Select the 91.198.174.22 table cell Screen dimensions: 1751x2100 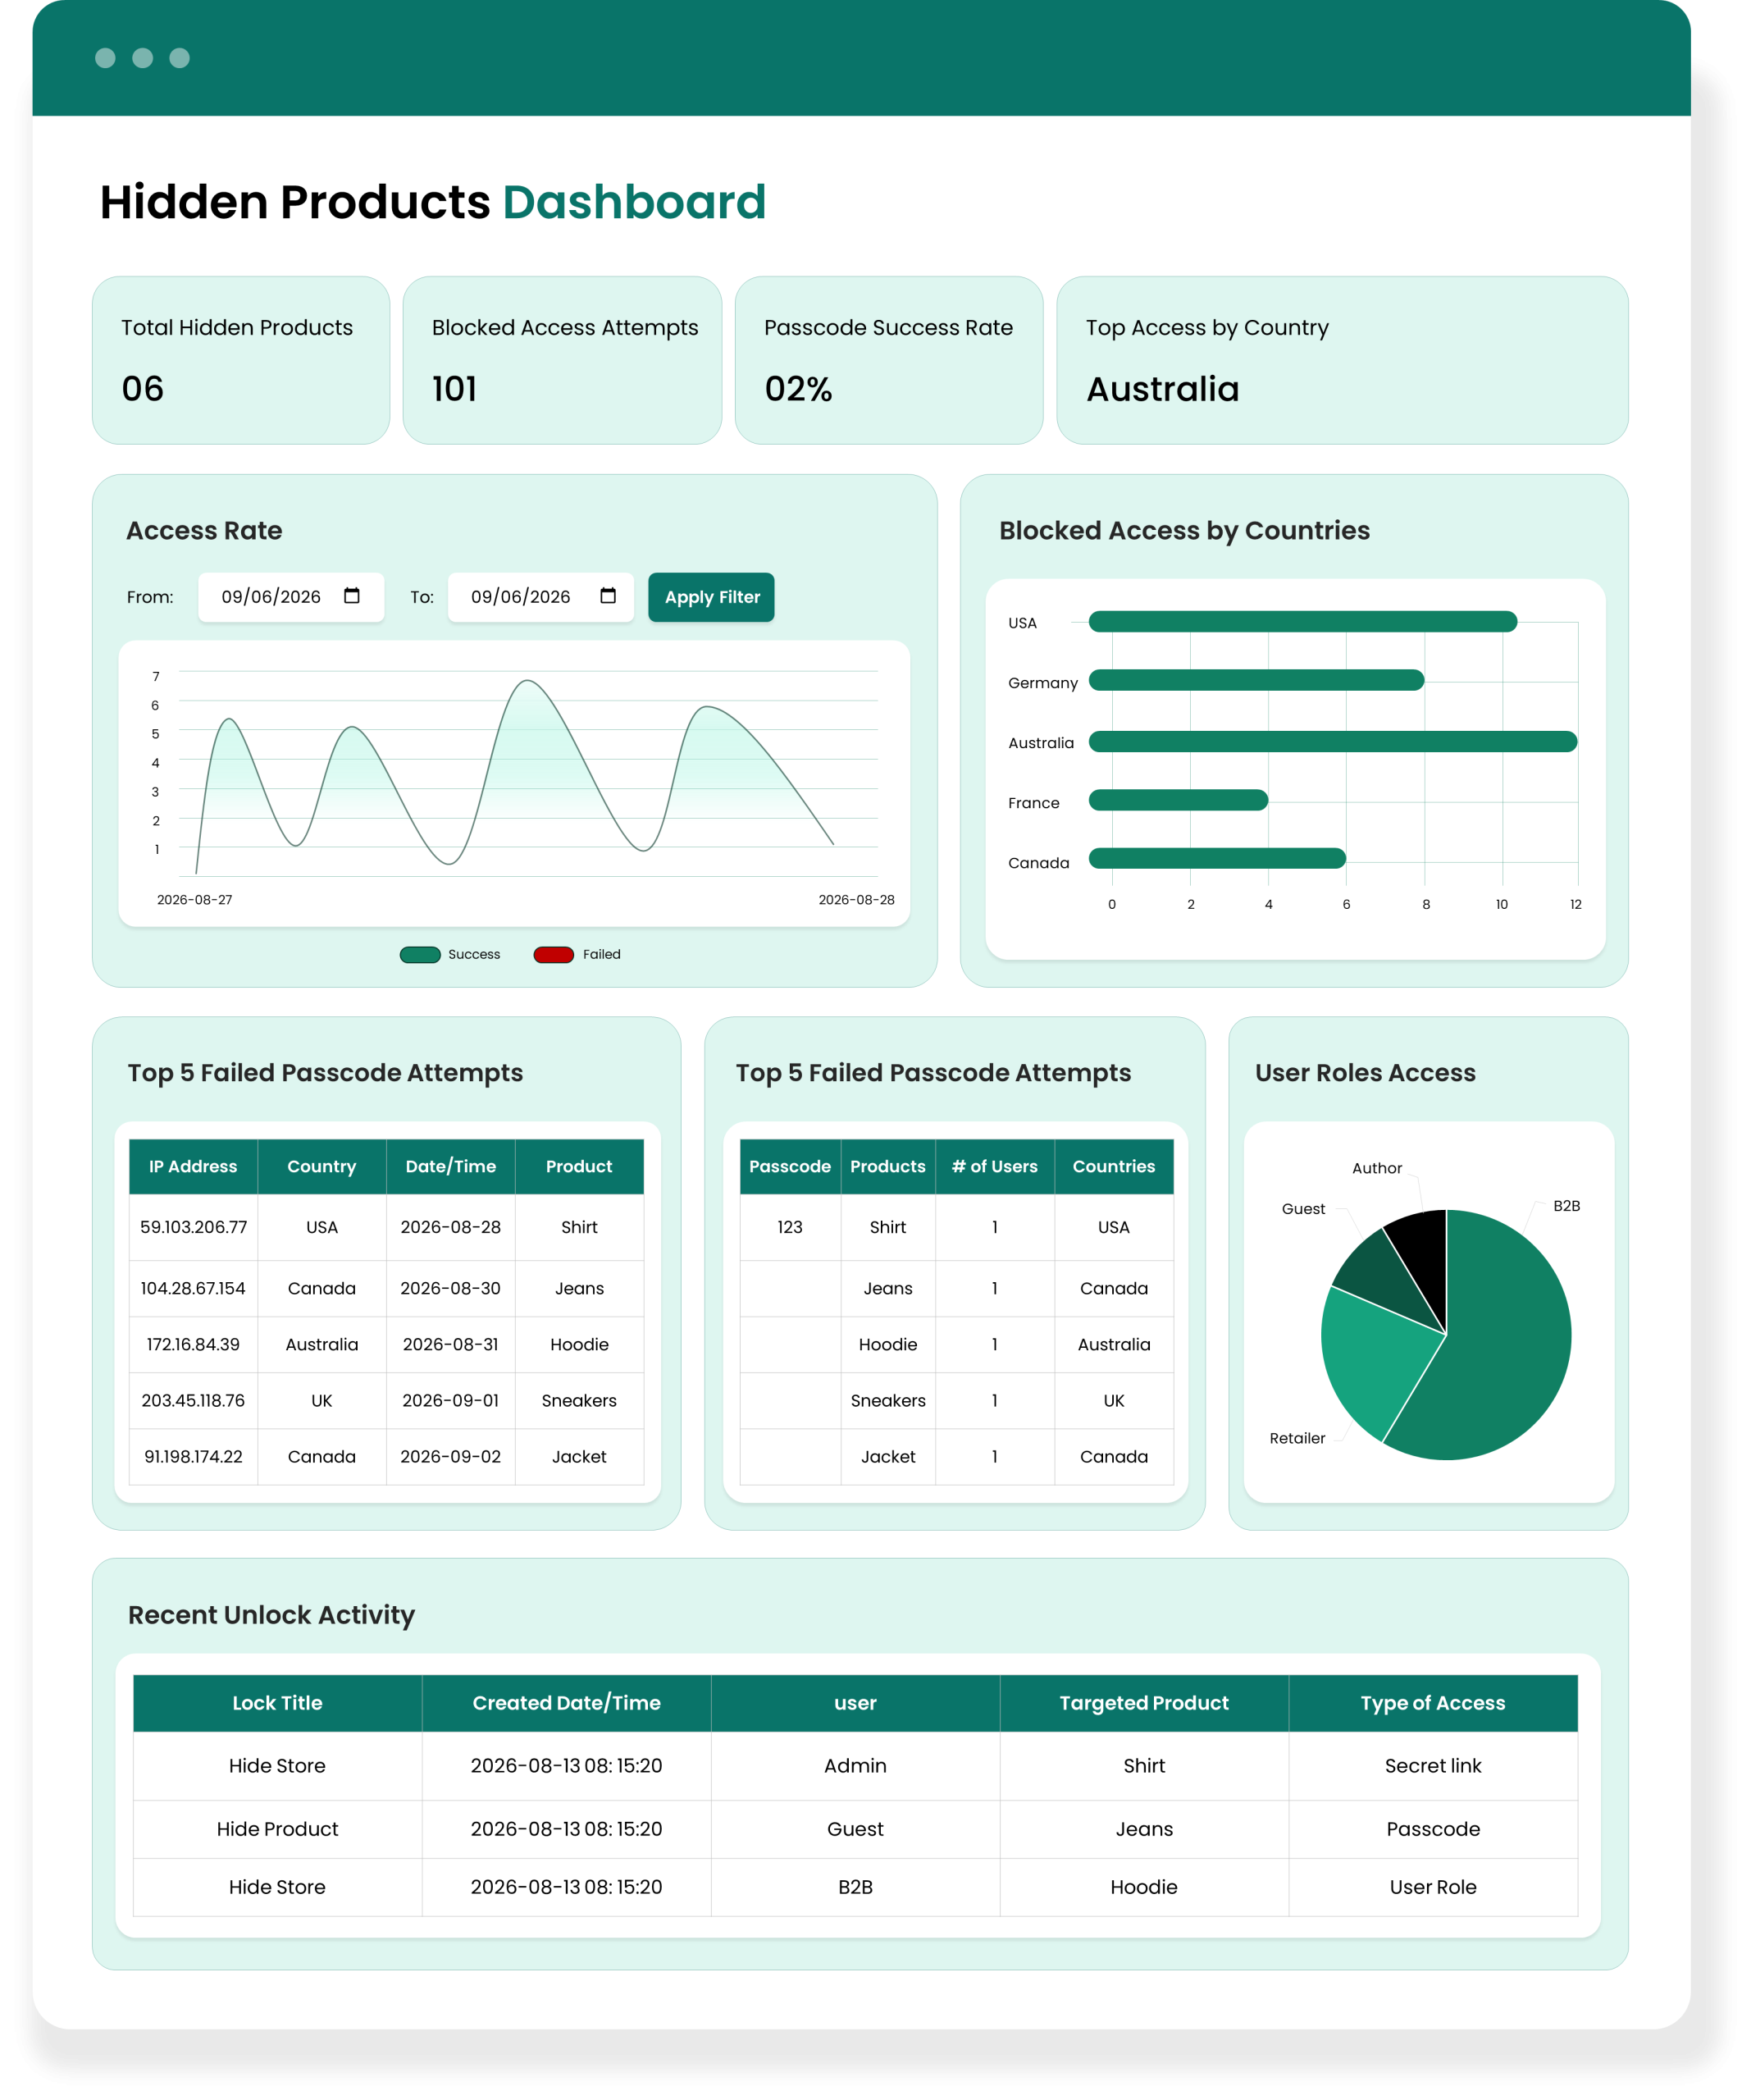[193, 1456]
